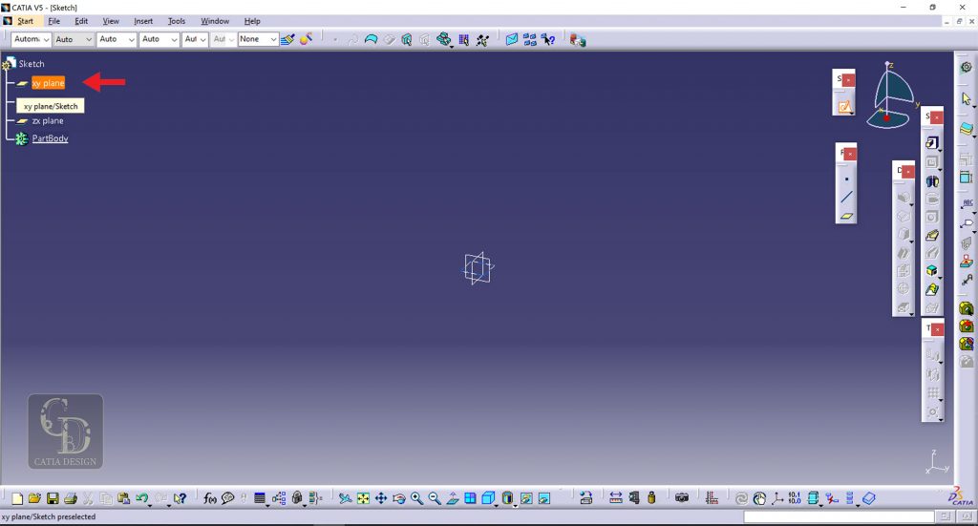Launch the Sketcher icon in floating toolbar
Screen dimensions: 978x526
pyautogui.click(x=844, y=107)
